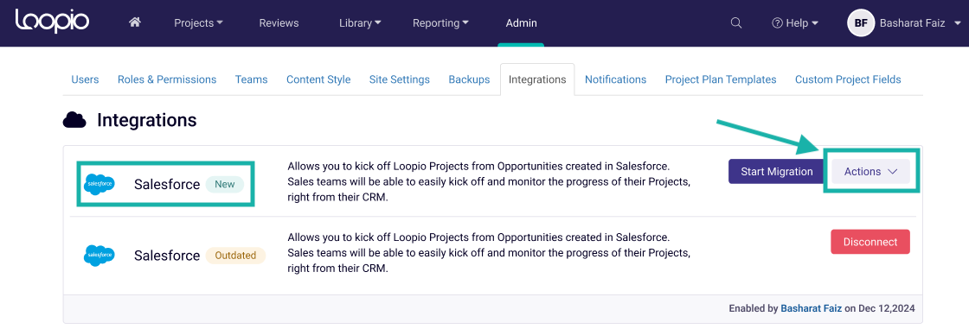Open the Help question mark menu
The height and width of the screenshot is (329, 969).
point(795,22)
